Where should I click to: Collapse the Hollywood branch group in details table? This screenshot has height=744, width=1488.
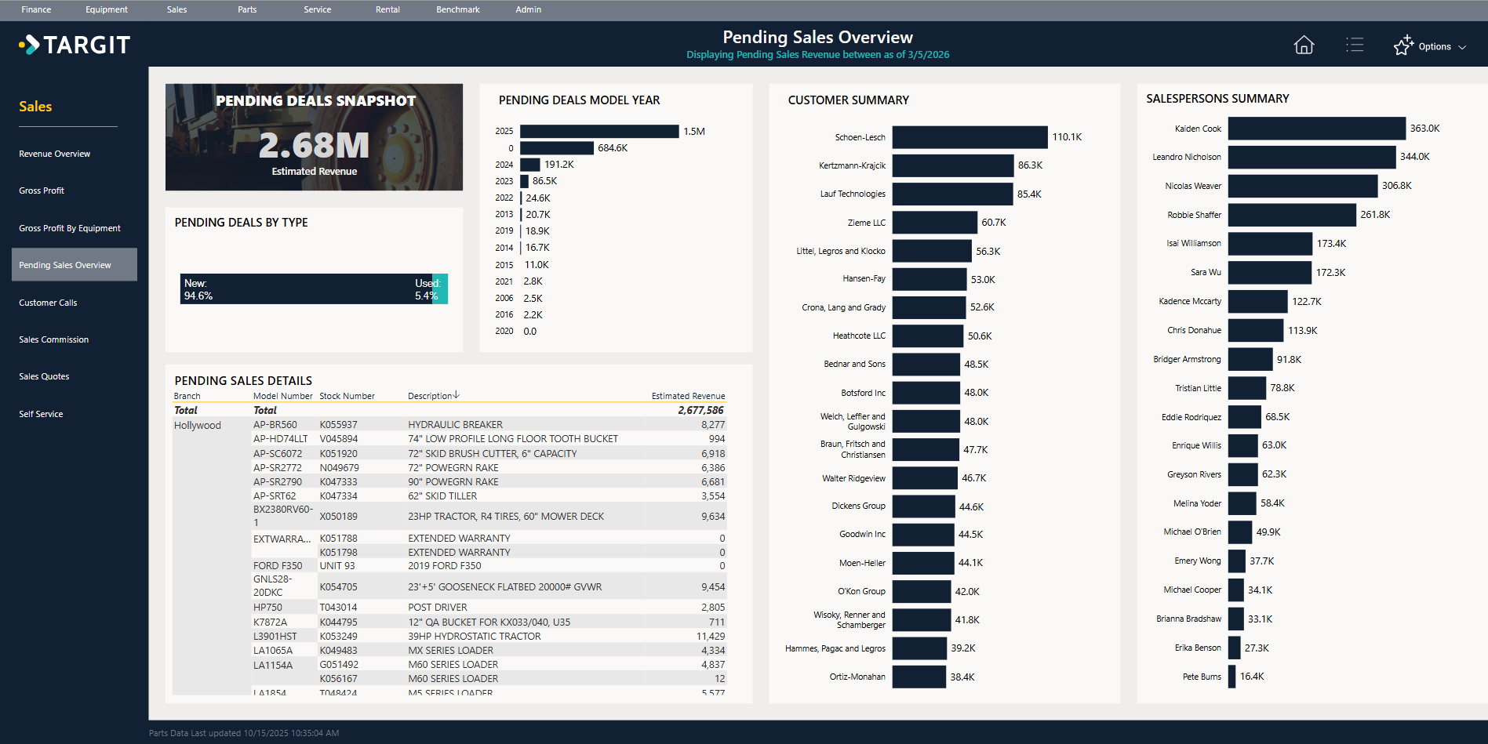(x=198, y=424)
